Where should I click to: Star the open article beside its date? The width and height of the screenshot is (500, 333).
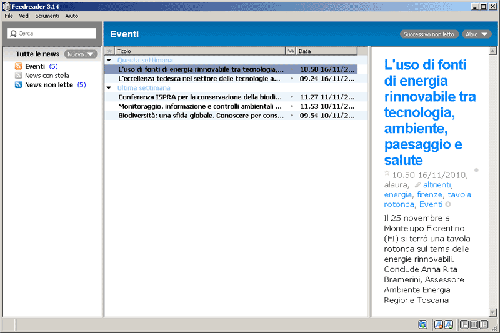(387, 173)
